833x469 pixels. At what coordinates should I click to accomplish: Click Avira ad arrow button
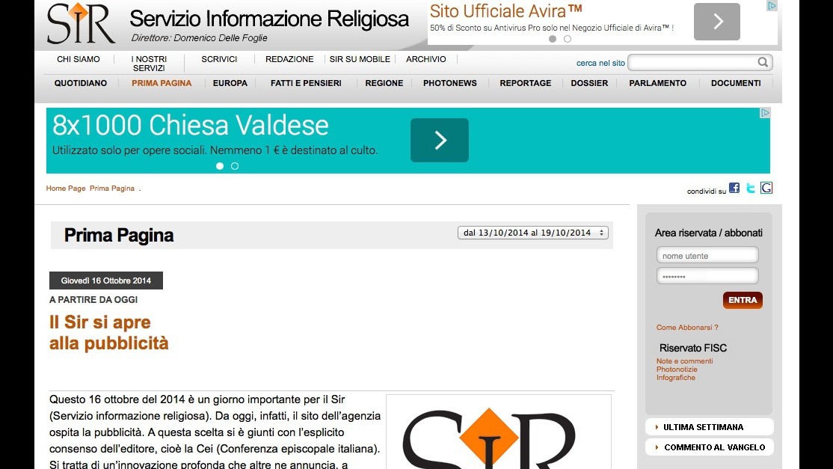(716, 22)
